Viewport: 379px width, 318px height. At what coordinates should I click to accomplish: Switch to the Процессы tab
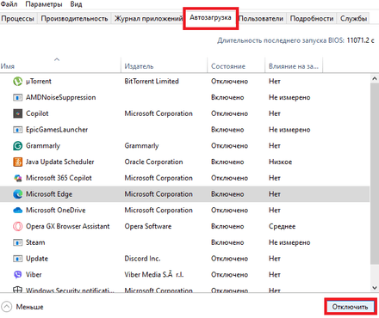pyautogui.click(x=18, y=19)
